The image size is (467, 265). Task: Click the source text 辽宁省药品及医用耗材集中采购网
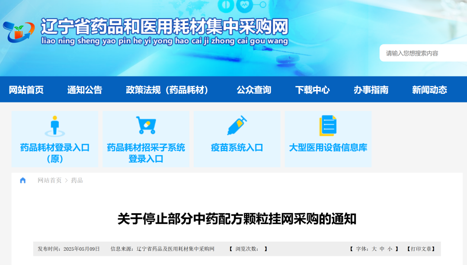coord(176,249)
